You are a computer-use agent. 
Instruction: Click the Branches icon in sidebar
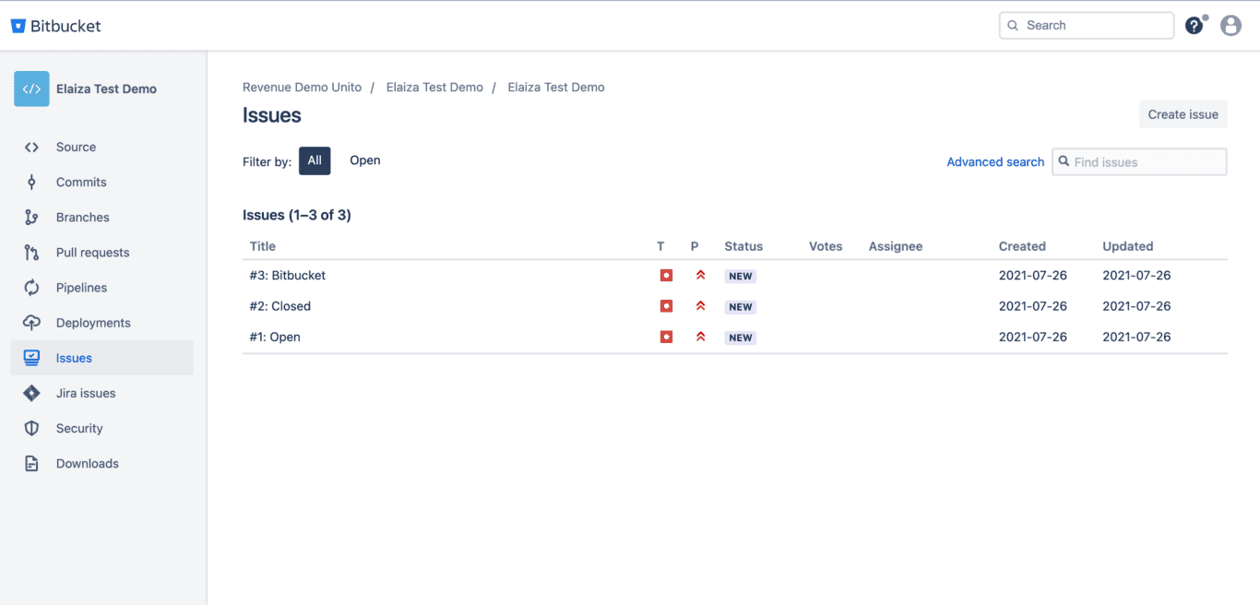[31, 218]
